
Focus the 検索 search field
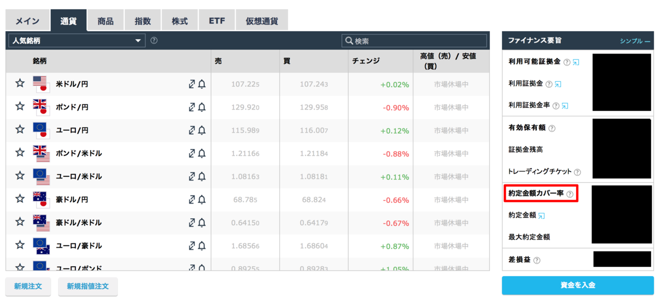click(414, 41)
